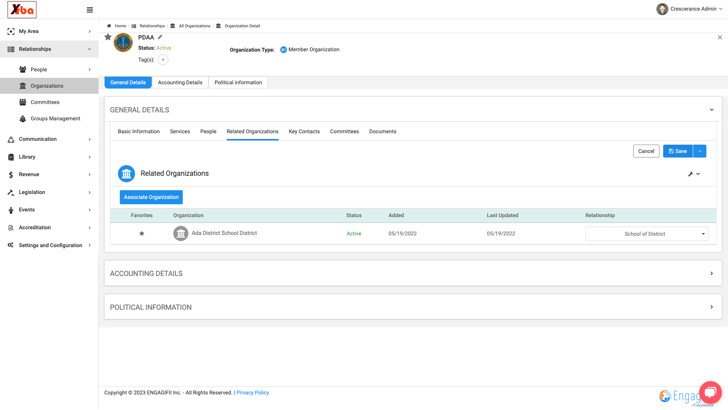Open the wrench tools menu
Screen dimensions: 728x410
coord(694,174)
